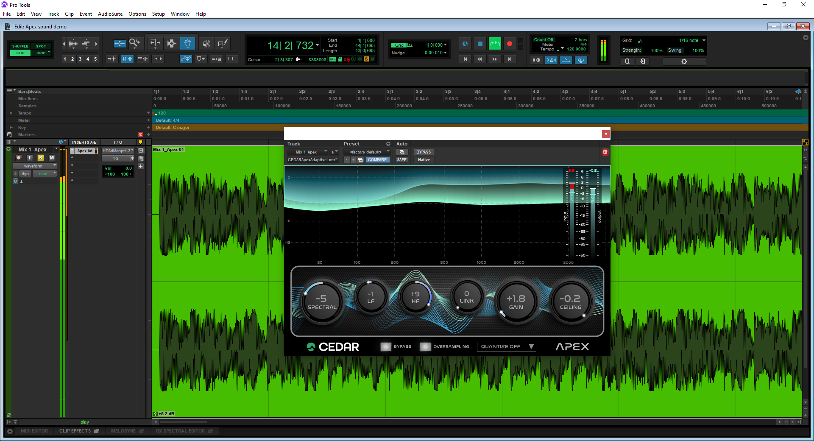Screen dimensions: 814x441
Task: Click the Return to Zero transport button
Action: click(465, 59)
